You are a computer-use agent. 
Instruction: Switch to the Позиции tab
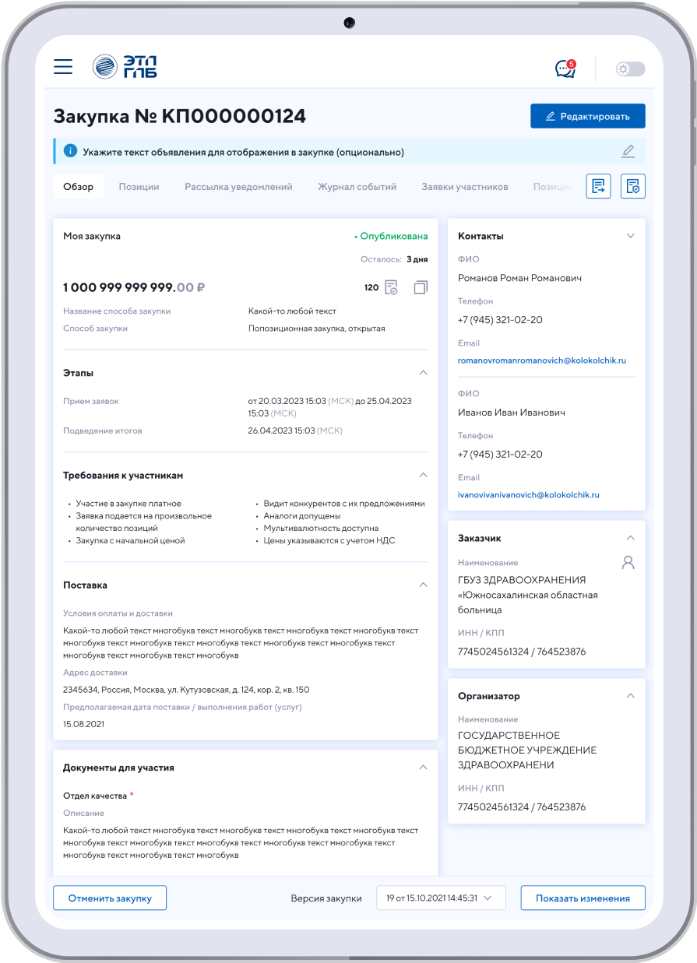139,187
